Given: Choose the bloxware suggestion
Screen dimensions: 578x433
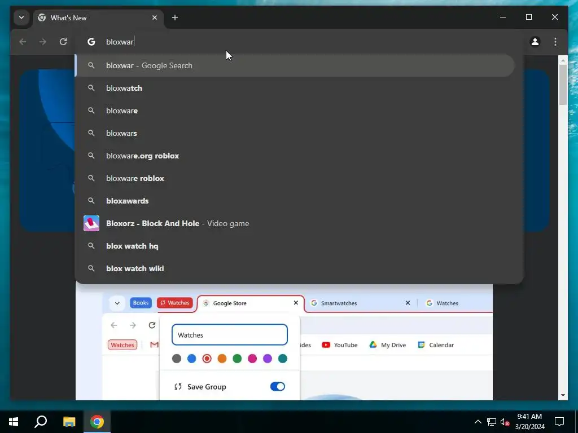Looking at the screenshot, I should point(295,111).
